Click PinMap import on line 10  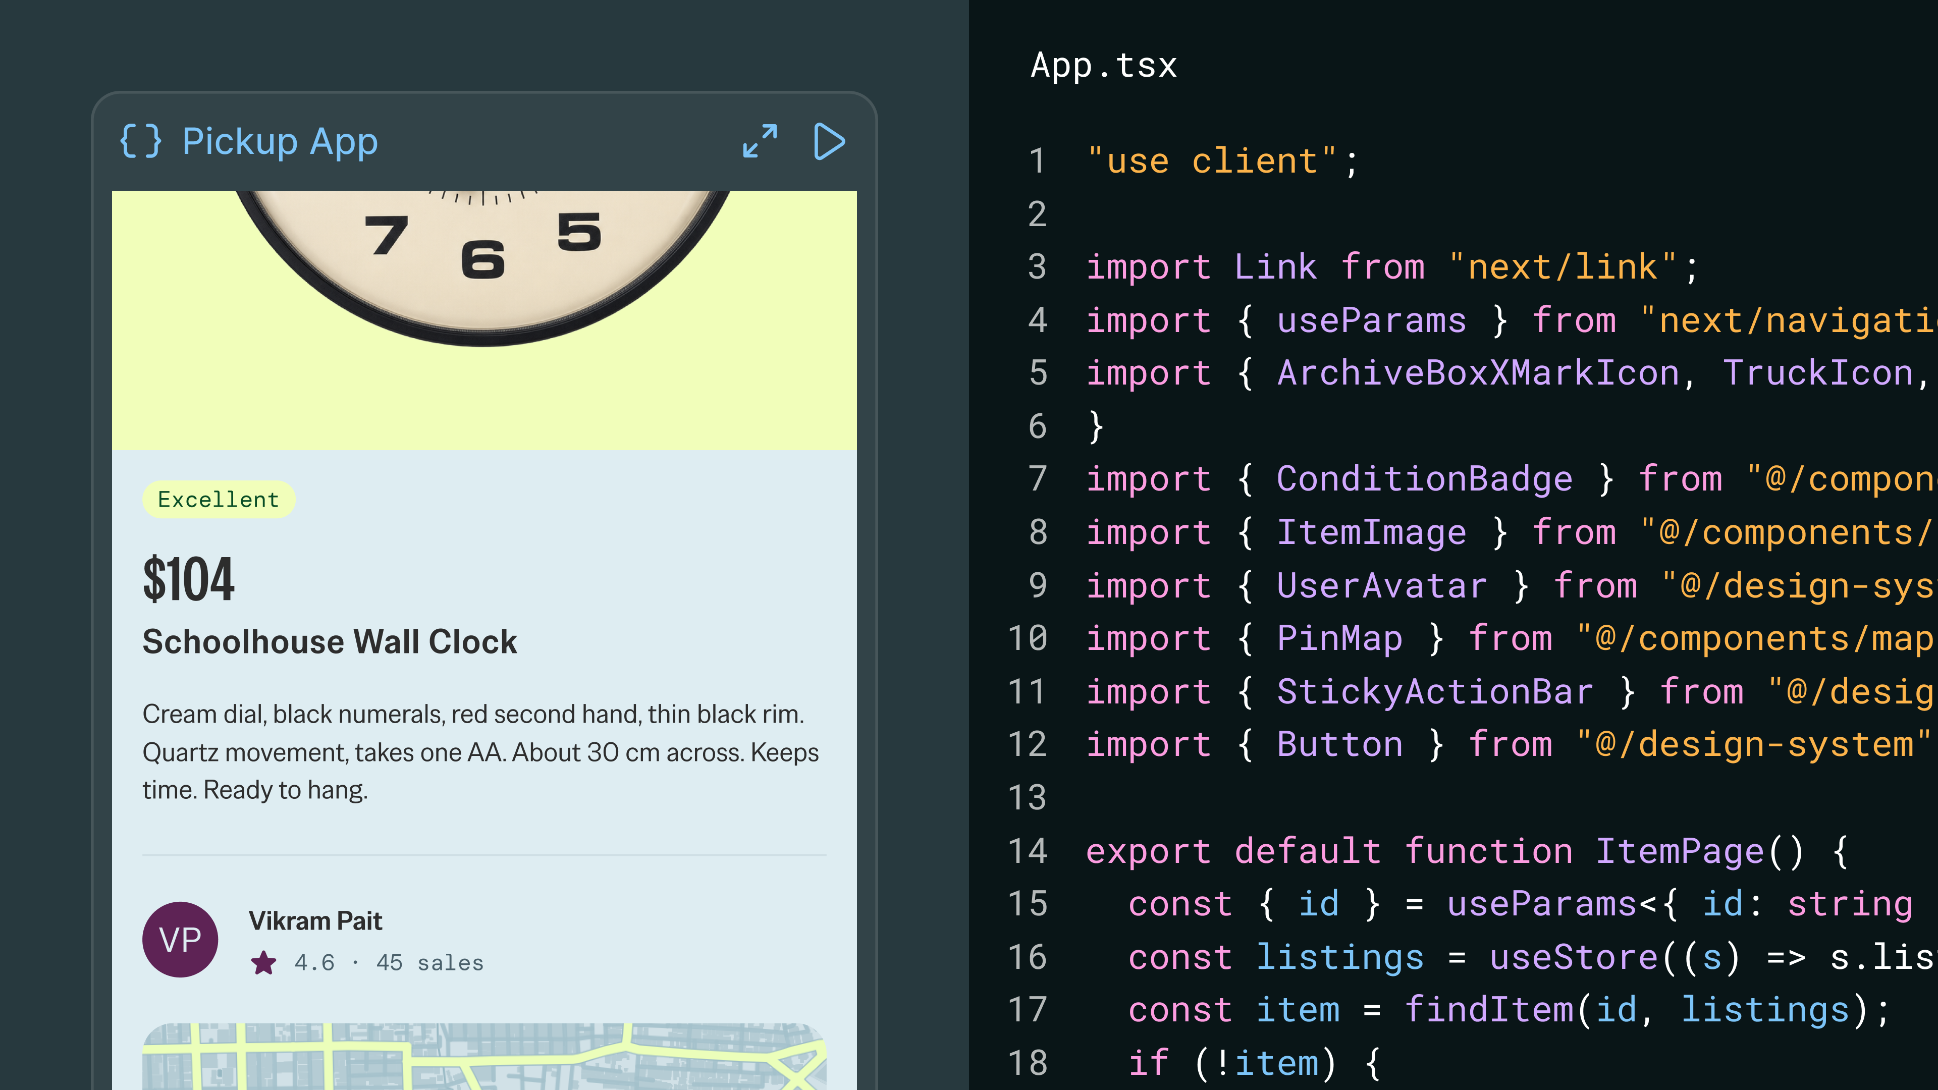pyautogui.click(x=1339, y=639)
